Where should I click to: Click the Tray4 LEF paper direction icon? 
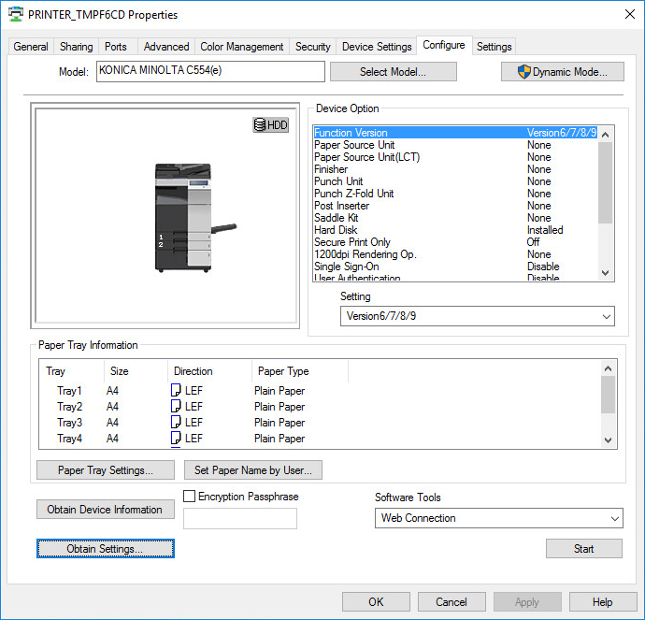tap(176, 439)
